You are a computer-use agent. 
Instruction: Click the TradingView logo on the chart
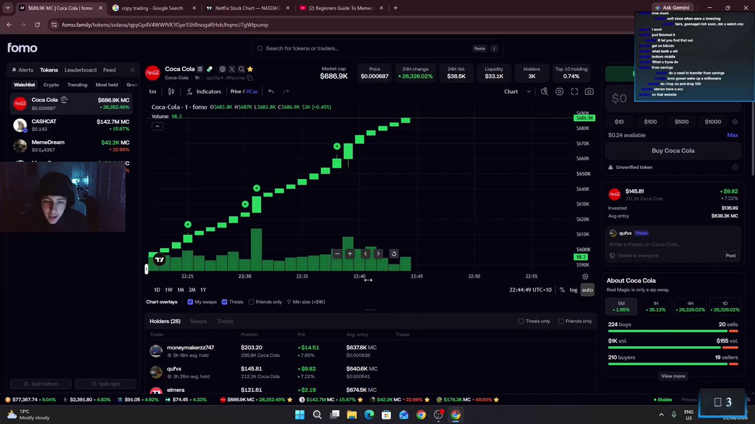pos(160,259)
